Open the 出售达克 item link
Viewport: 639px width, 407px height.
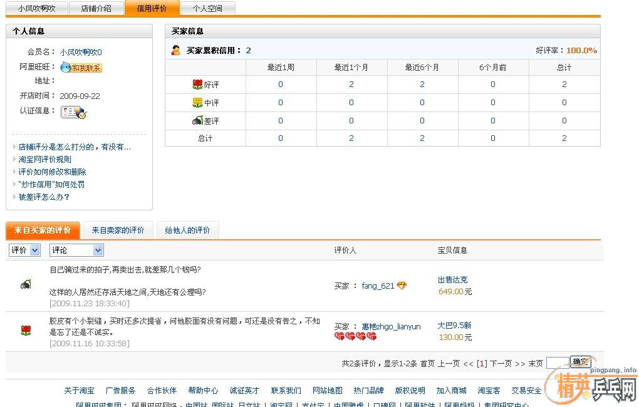click(452, 280)
